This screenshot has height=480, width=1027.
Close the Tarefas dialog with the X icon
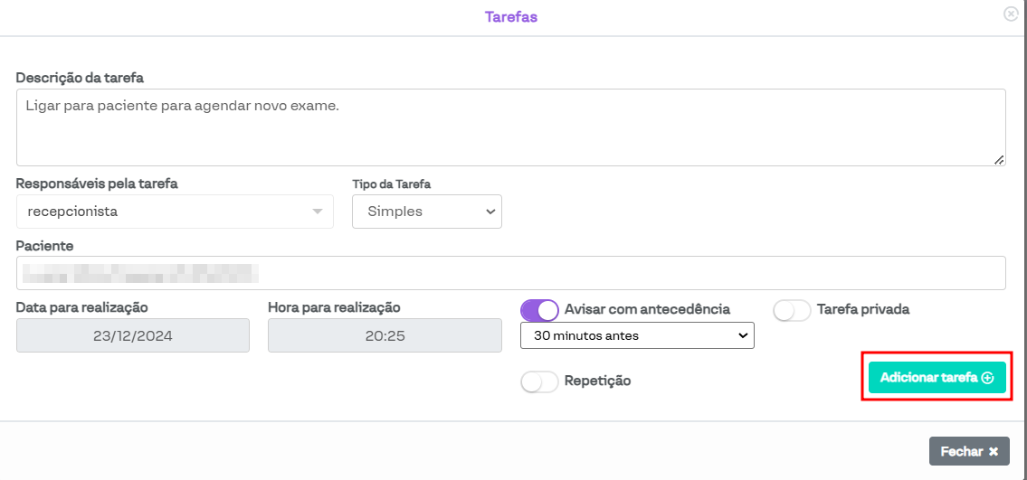(x=1011, y=14)
